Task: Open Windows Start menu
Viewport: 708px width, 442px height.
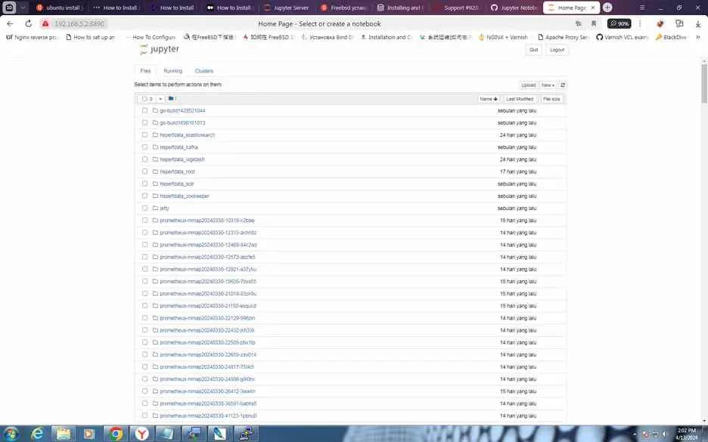Action: pos(10,434)
